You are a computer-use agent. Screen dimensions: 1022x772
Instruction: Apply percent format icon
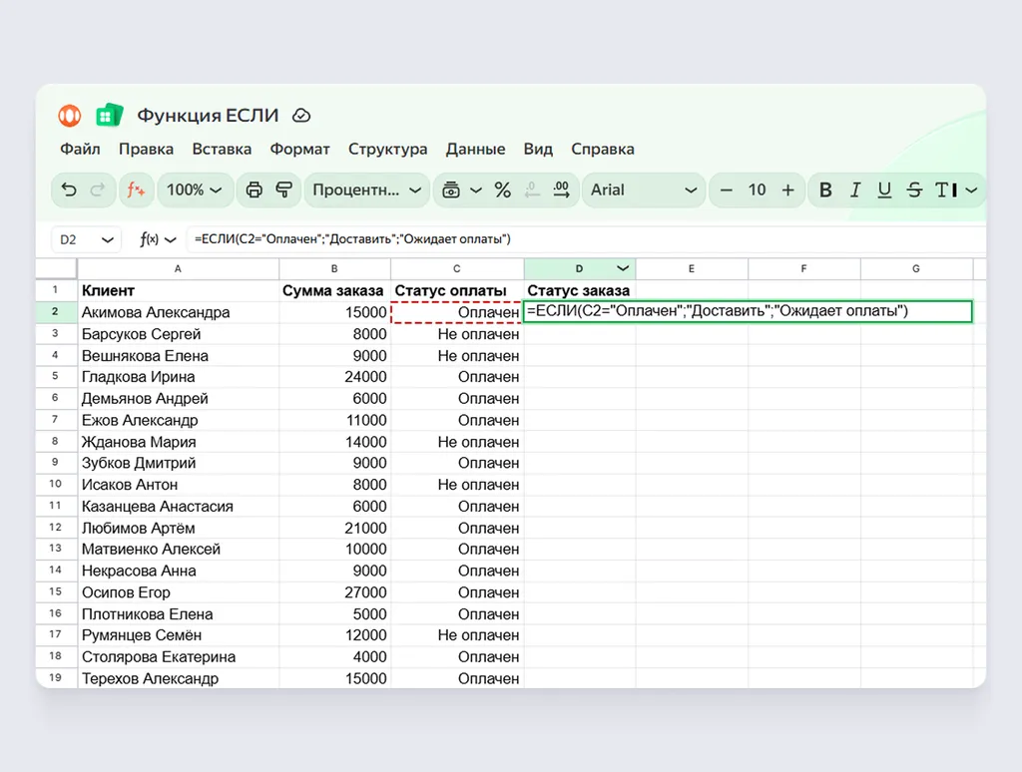(x=503, y=190)
